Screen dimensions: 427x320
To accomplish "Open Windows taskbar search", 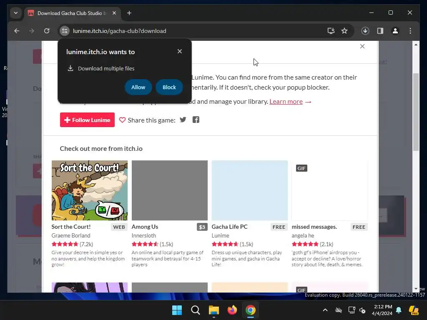I will [x=195, y=310].
